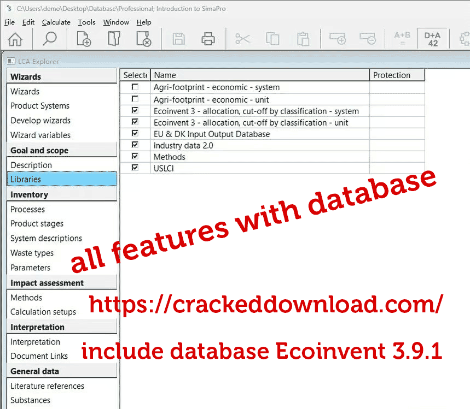This screenshot has width=470, height=409.
Task: Paste using the clipboard icon
Action: [x=303, y=39]
